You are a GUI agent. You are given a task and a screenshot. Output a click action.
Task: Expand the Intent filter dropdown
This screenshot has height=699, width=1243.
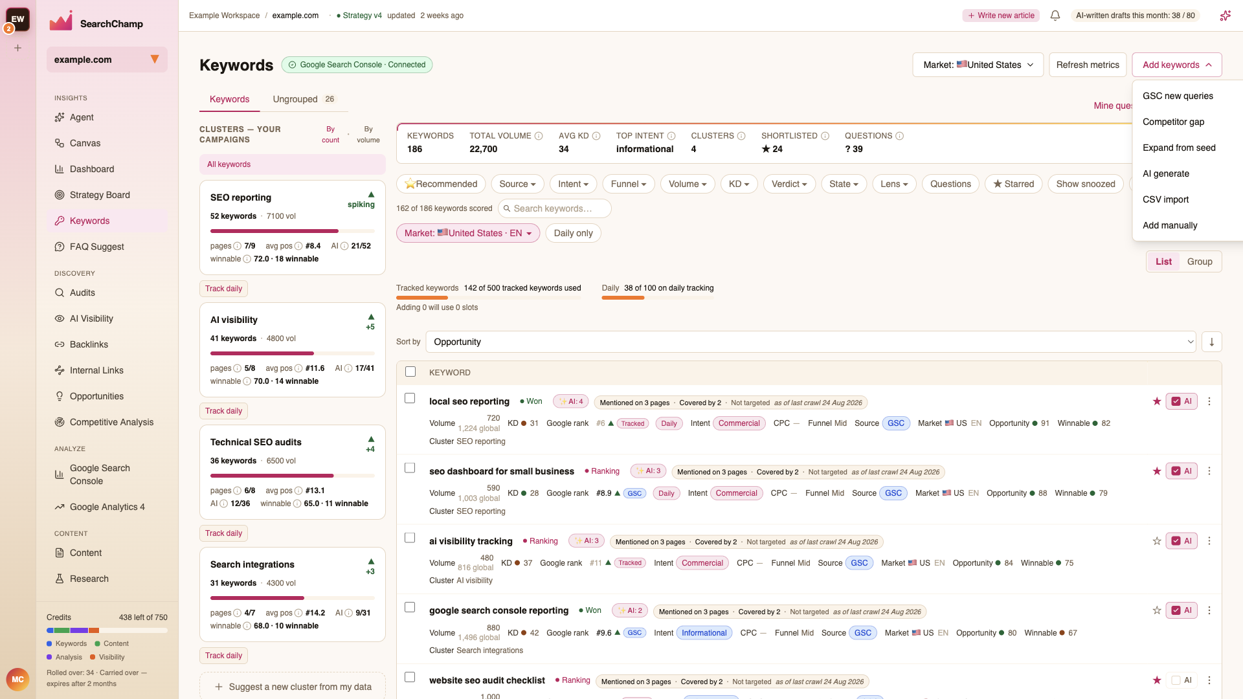pos(573,184)
